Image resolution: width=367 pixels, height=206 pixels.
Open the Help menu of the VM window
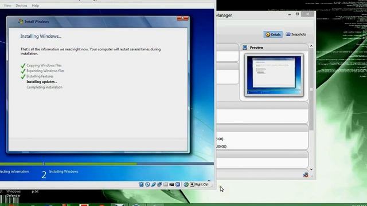click(x=36, y=5)
